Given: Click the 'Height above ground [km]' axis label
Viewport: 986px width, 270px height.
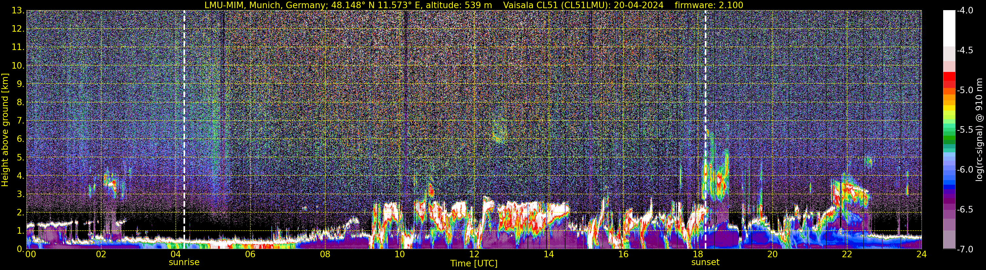Looking at the screenshot, I should [x=5, y=130].
